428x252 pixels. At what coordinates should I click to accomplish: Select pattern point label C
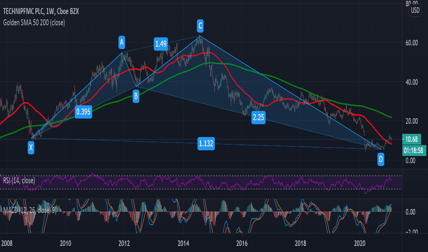[200, 26]
